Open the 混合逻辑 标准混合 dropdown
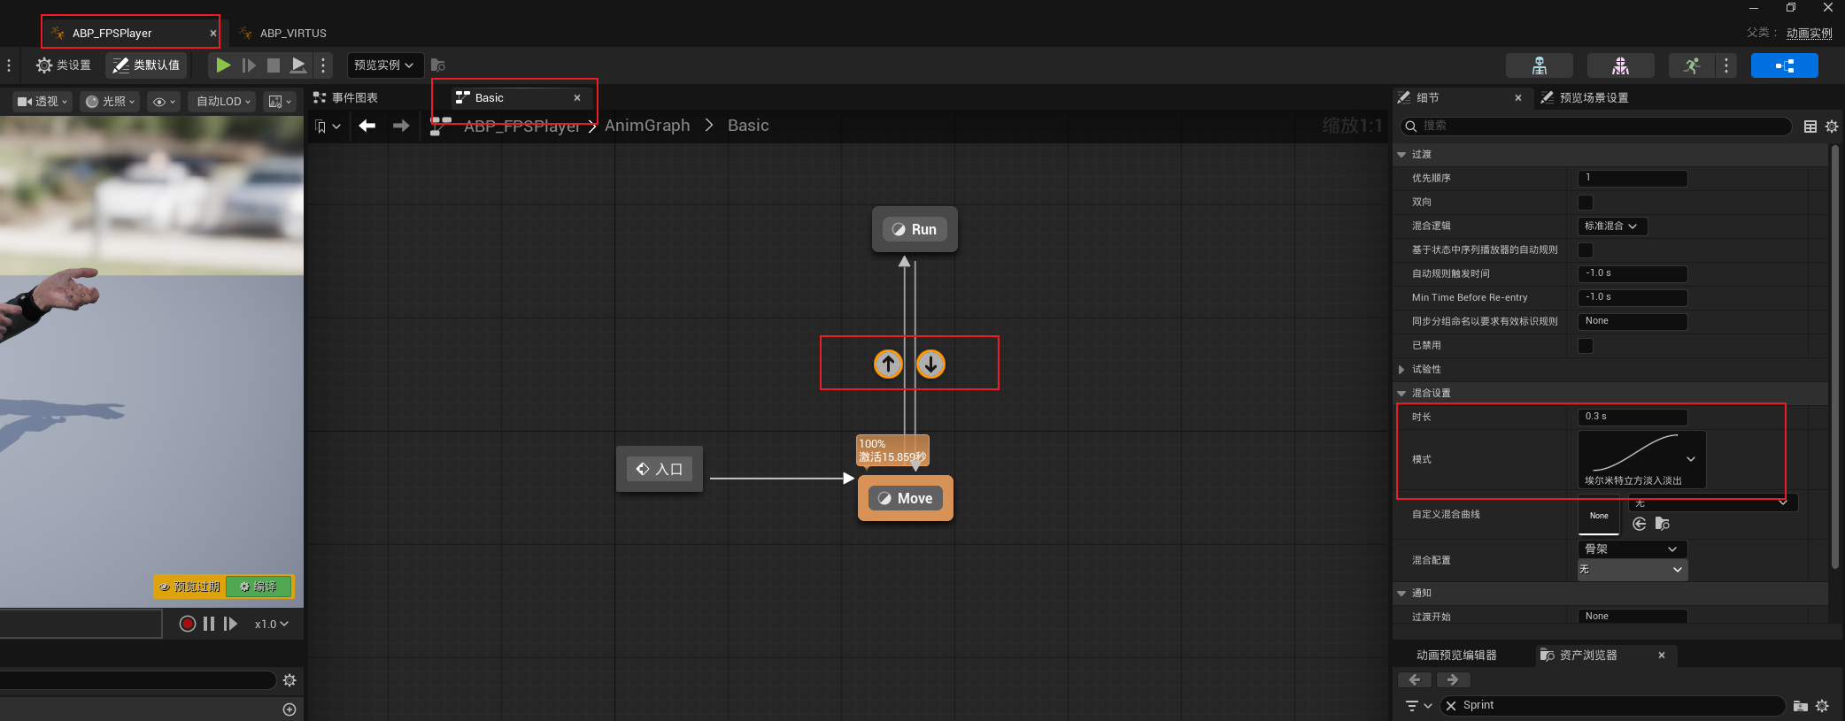The image size is (1845, 721). point(1612,226)
